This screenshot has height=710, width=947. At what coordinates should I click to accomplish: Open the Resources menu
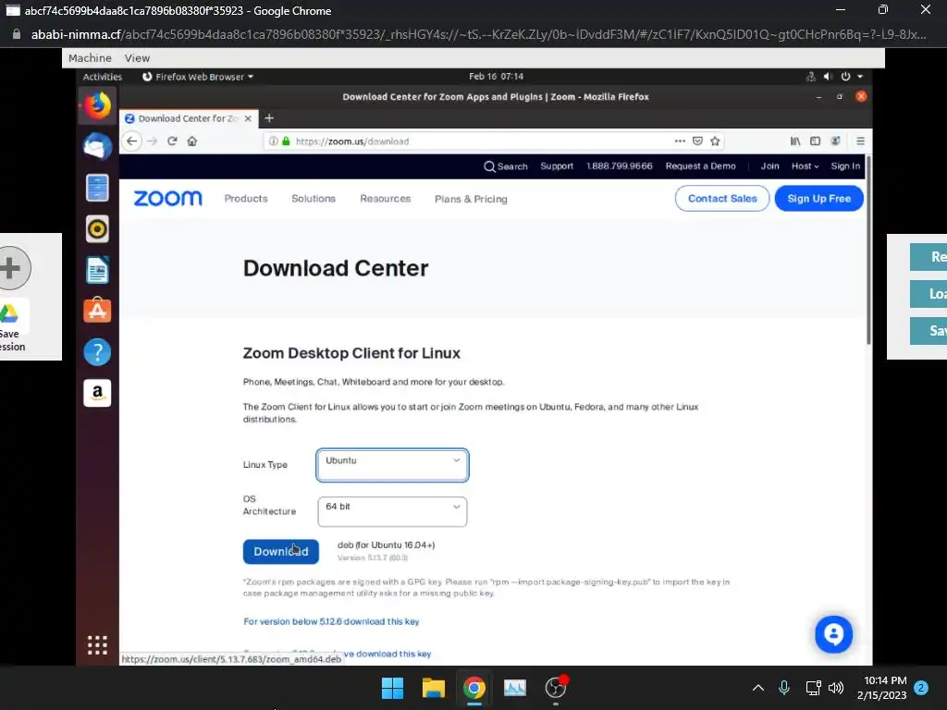click(386, 199)
